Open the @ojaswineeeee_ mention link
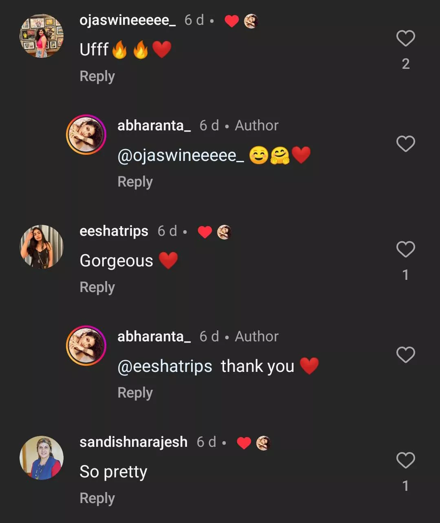 [x=180, y=156]
